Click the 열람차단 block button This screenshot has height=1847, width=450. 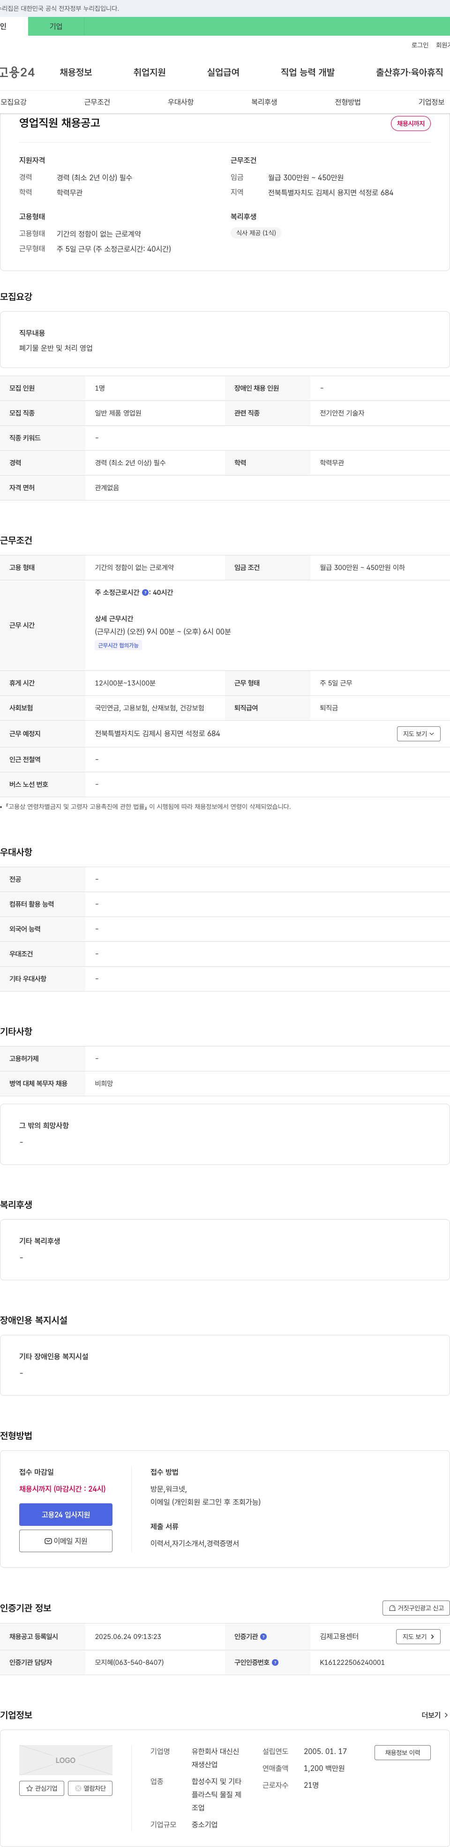pyautogui.click(x=90, y=1788)
